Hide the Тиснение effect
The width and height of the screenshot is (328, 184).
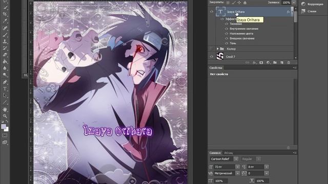pyautogui.click(x=227, y=24)
